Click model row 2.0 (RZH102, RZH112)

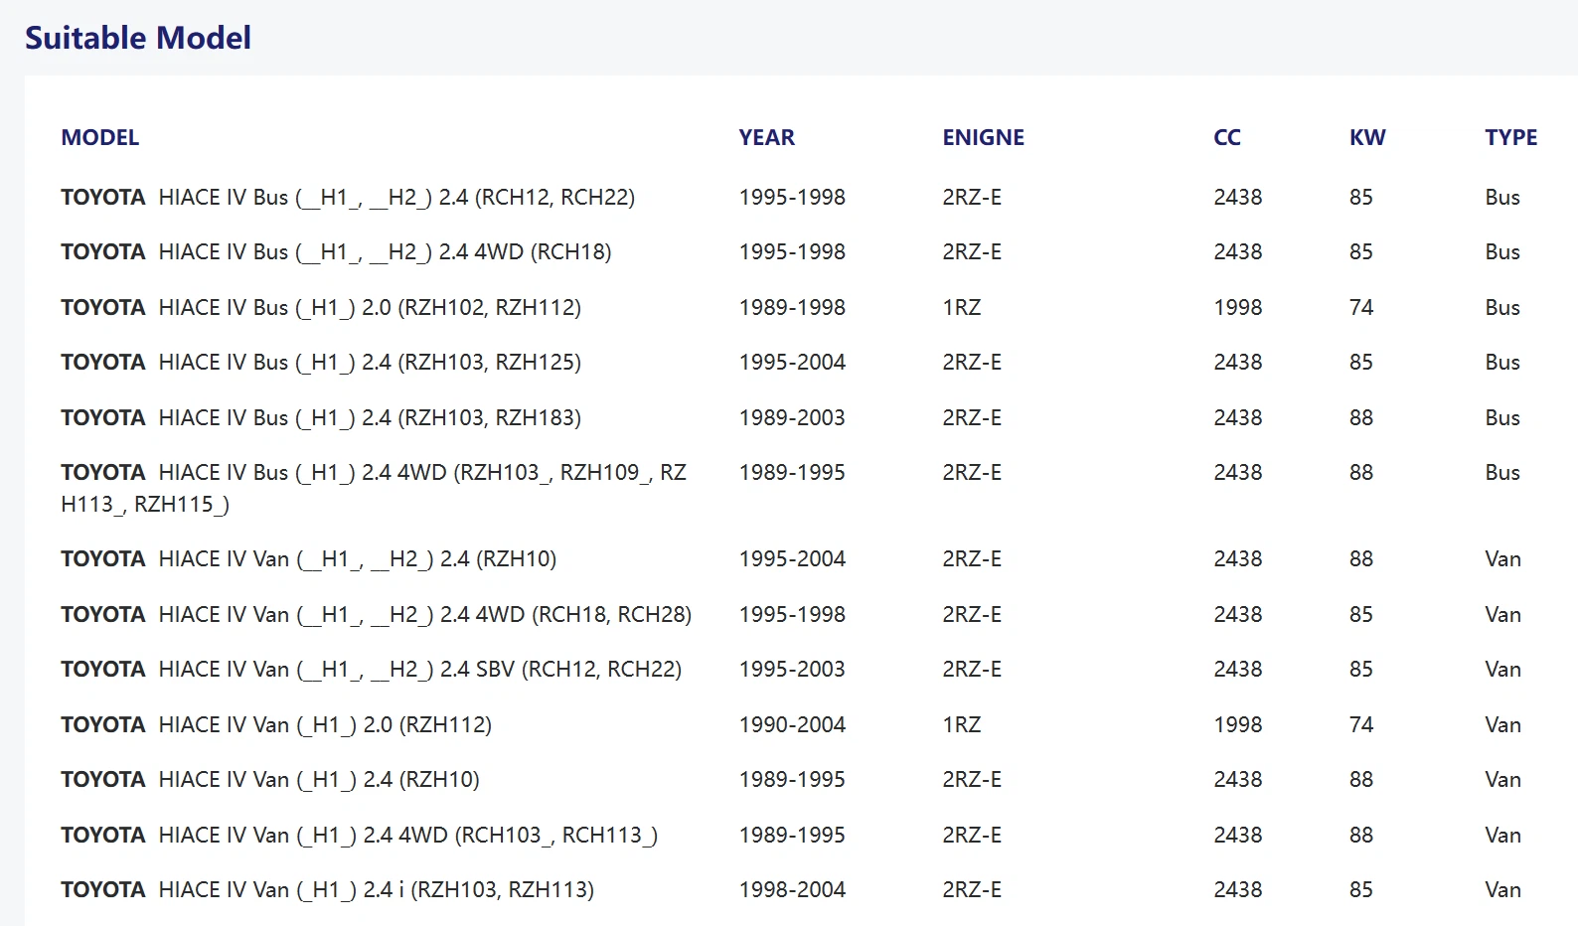tap(321, 307)
